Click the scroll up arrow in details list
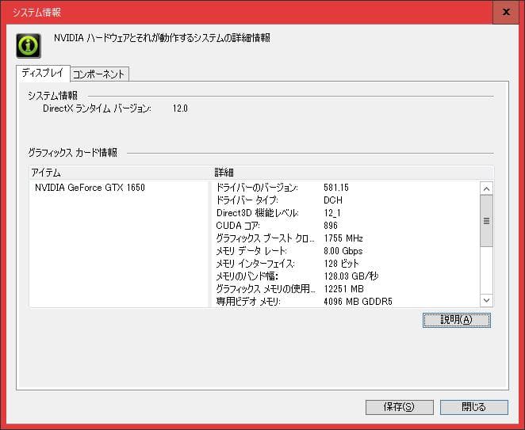Image resolution: width=525 pixels, height=430 pixels. tap(486, 189)
